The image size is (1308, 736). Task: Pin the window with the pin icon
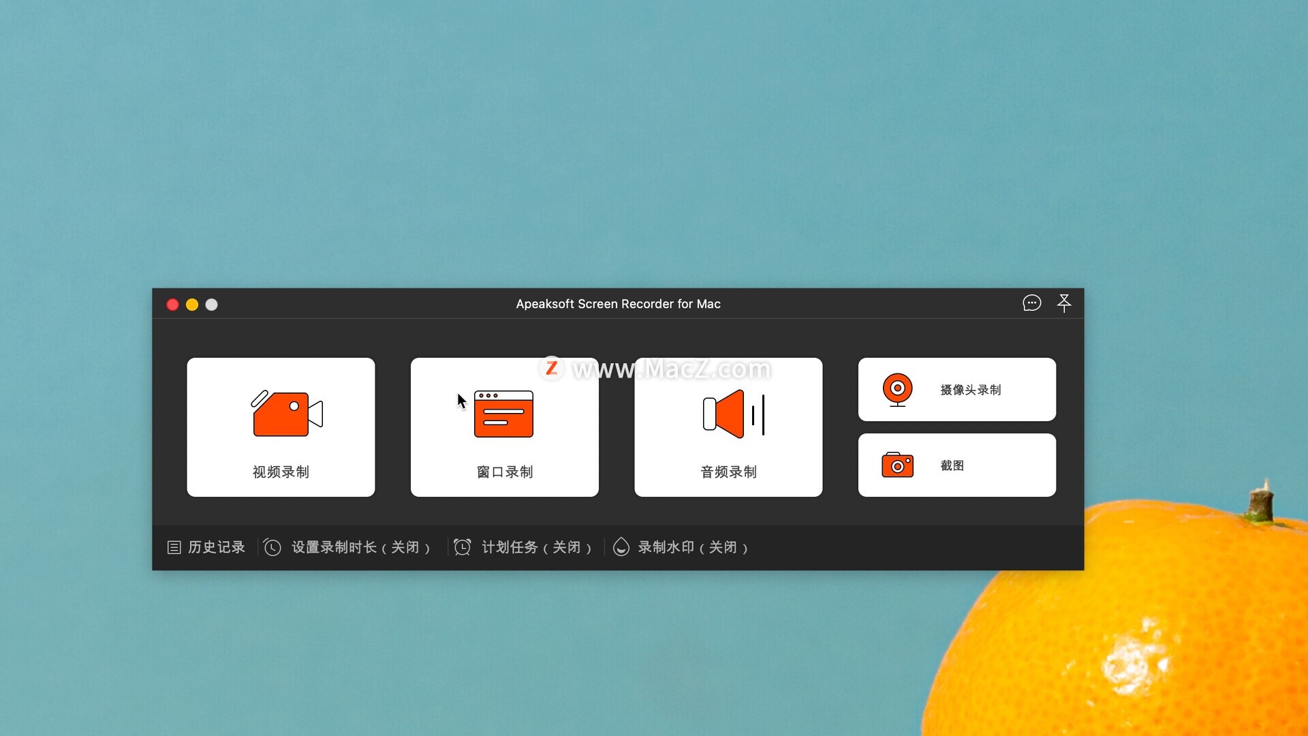1064,303
